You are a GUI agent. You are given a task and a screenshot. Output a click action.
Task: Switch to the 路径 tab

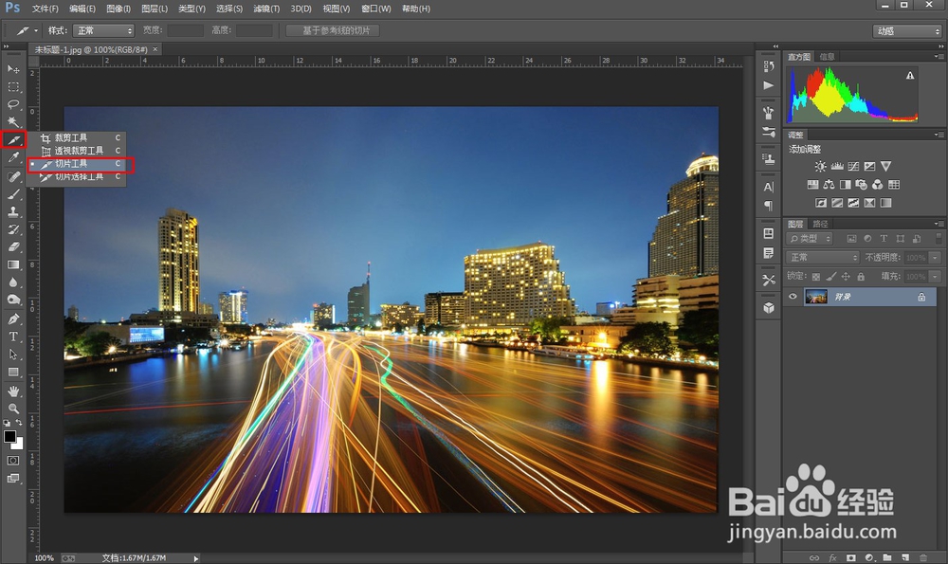[820, 224]
